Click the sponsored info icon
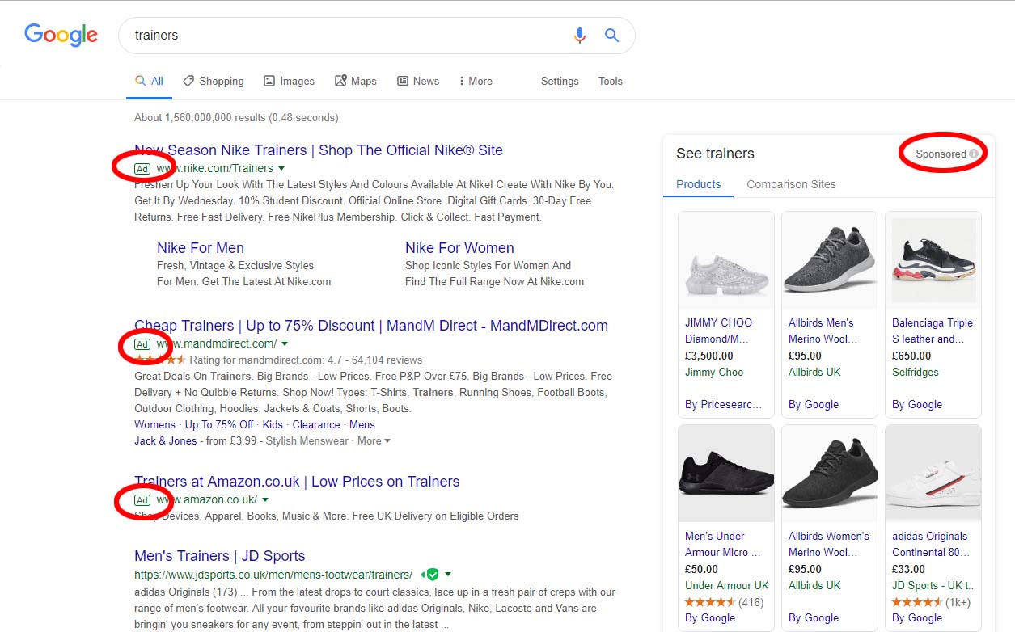 974,154
